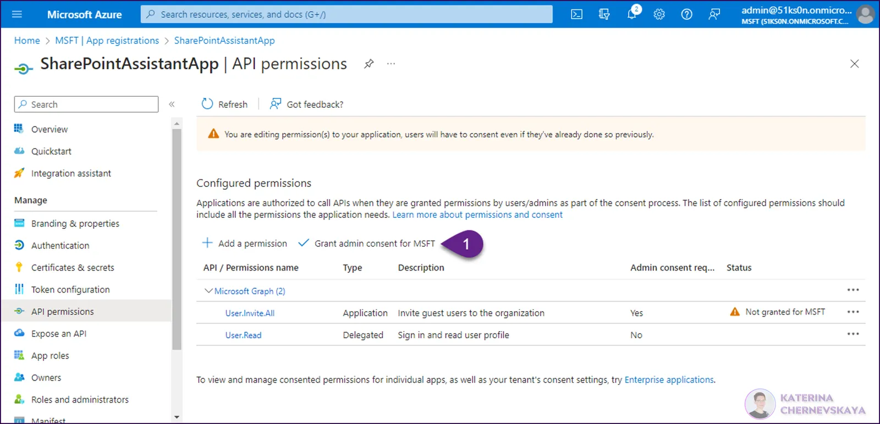Screen dimensions: 880x424
Task: Close the API permissions blade
Action: [854, 64]
